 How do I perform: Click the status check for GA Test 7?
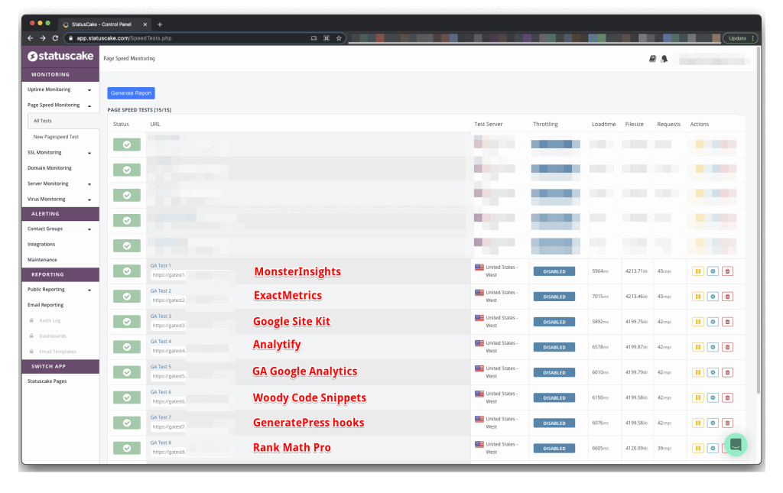127,423
